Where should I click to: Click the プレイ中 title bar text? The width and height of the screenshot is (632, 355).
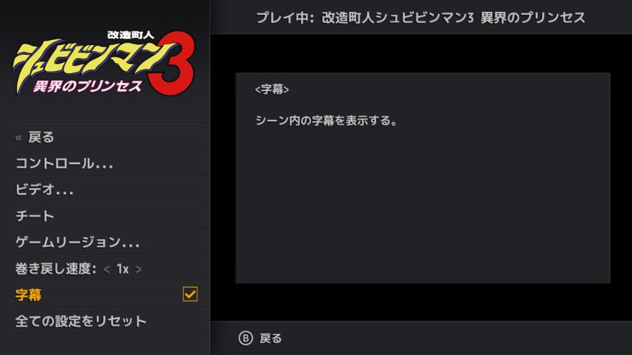421,18
